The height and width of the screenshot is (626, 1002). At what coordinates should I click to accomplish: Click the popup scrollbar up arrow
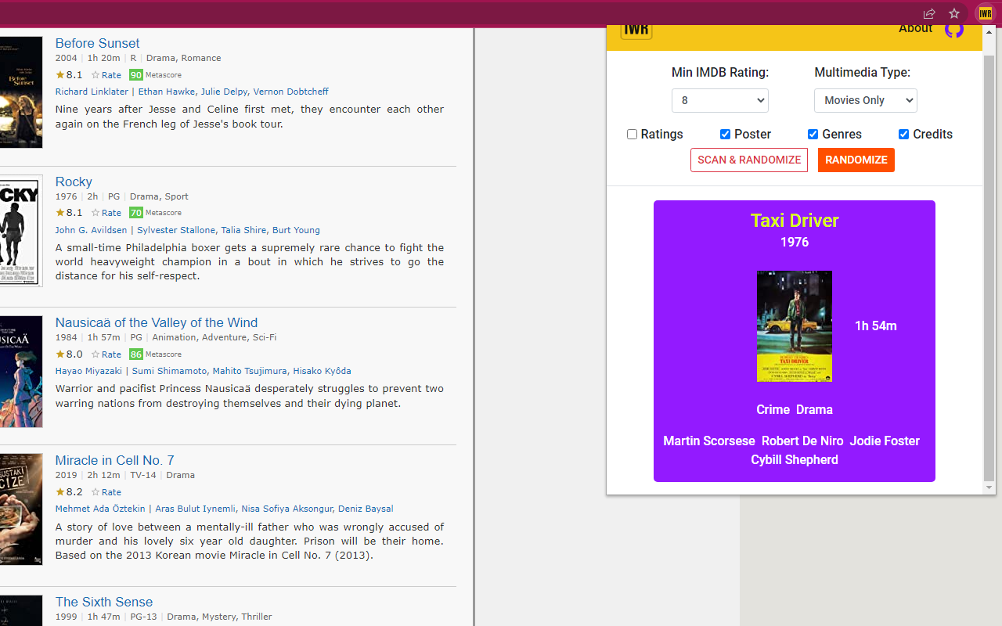coord(989,32)
